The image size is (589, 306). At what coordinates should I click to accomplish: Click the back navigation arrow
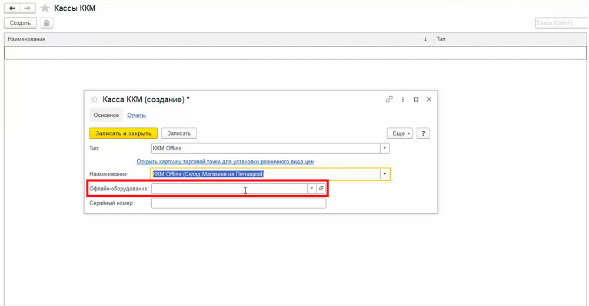(x=12, y=8)
